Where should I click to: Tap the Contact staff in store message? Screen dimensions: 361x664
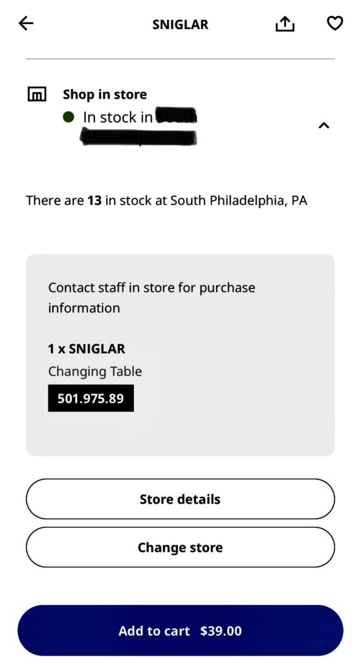pyautogui.click(x=151, y=298)
